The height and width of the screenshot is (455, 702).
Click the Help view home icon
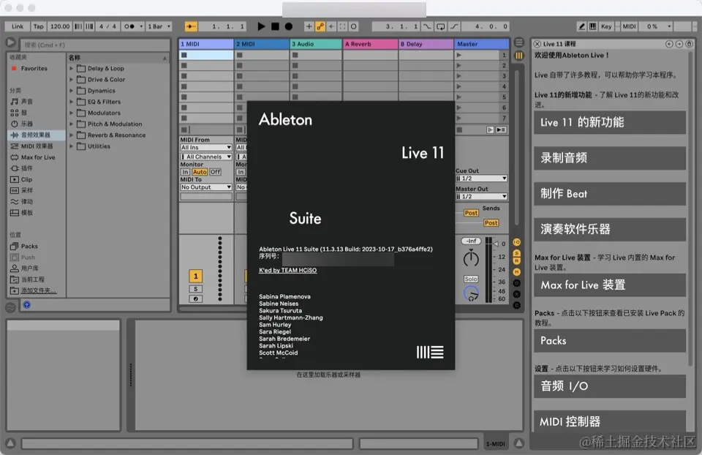(x=689, y=44)
